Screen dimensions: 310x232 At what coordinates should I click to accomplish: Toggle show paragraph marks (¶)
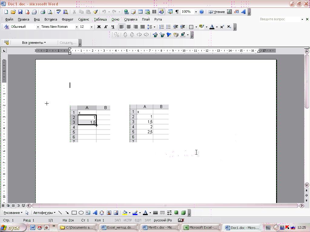point(177,12)
